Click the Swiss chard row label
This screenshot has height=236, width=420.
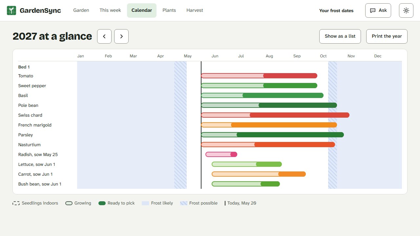point(30,115)
